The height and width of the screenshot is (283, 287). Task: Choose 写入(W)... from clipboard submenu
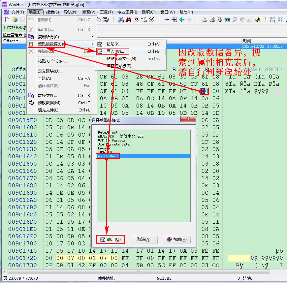131,51
